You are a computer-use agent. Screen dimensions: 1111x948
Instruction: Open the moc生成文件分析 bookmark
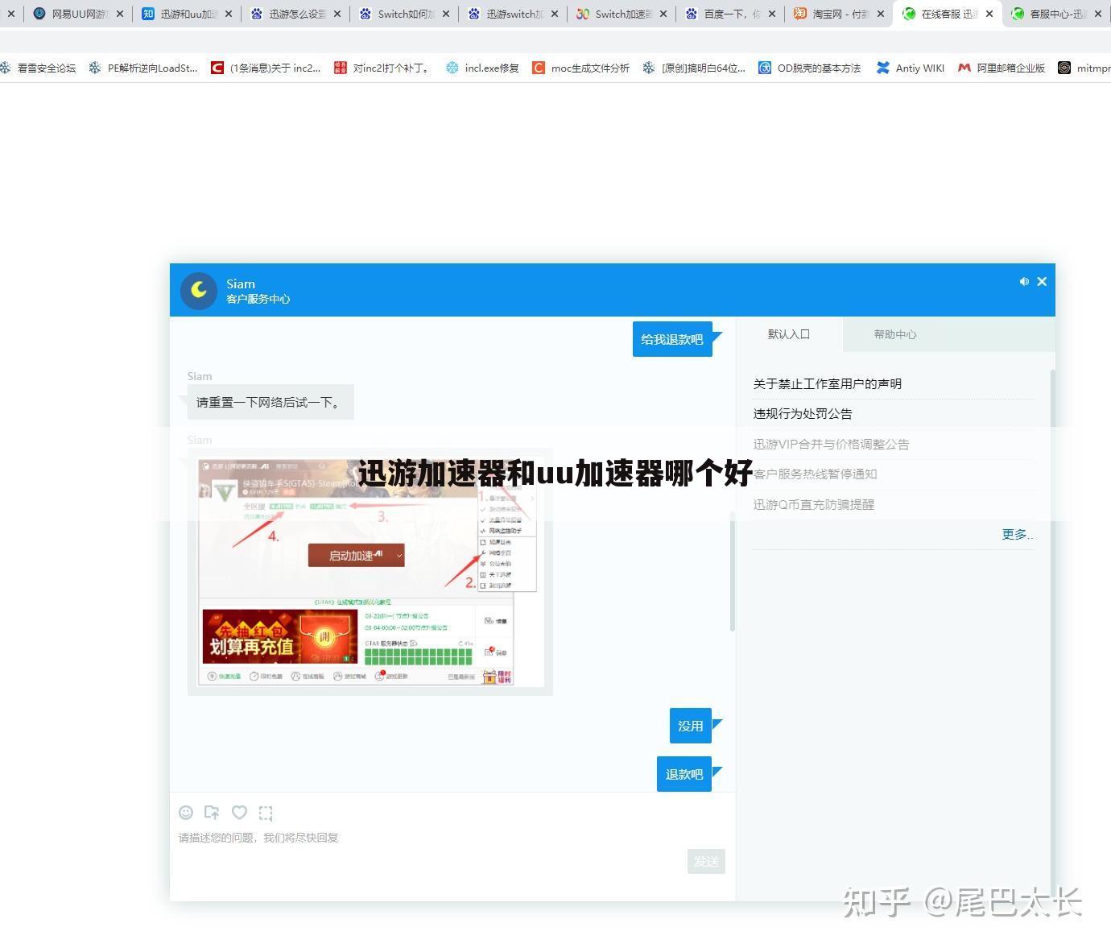[581, 68]
